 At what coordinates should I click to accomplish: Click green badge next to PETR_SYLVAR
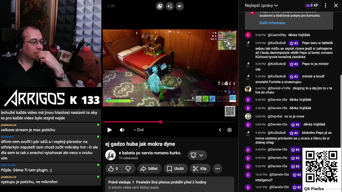[98, 165]
